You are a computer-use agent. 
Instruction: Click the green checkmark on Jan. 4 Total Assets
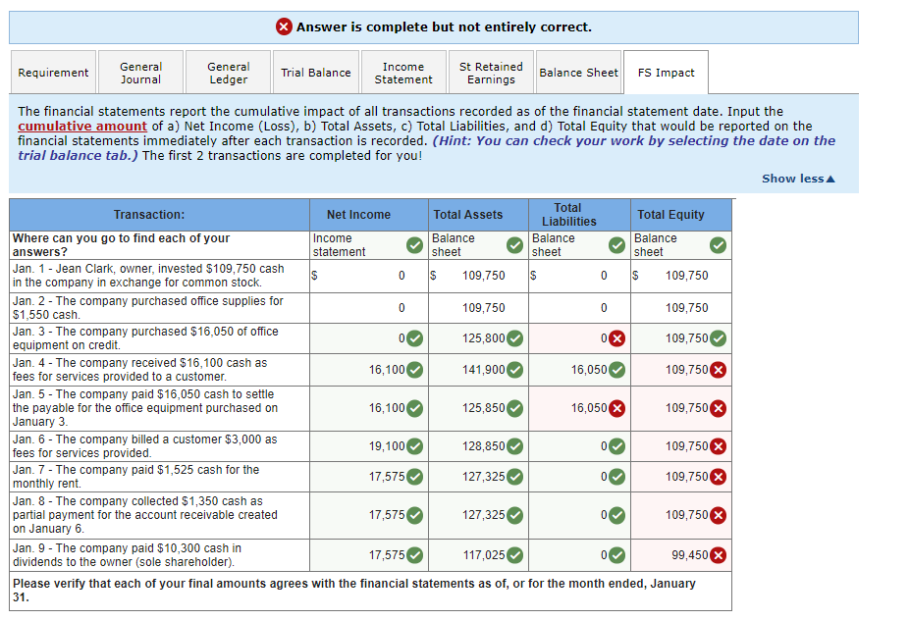pyautogui.click(x=515, y=368)
